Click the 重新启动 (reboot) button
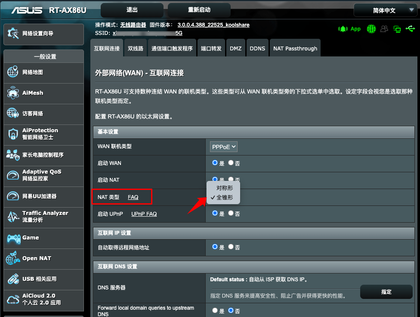 (x=199, y=10)
